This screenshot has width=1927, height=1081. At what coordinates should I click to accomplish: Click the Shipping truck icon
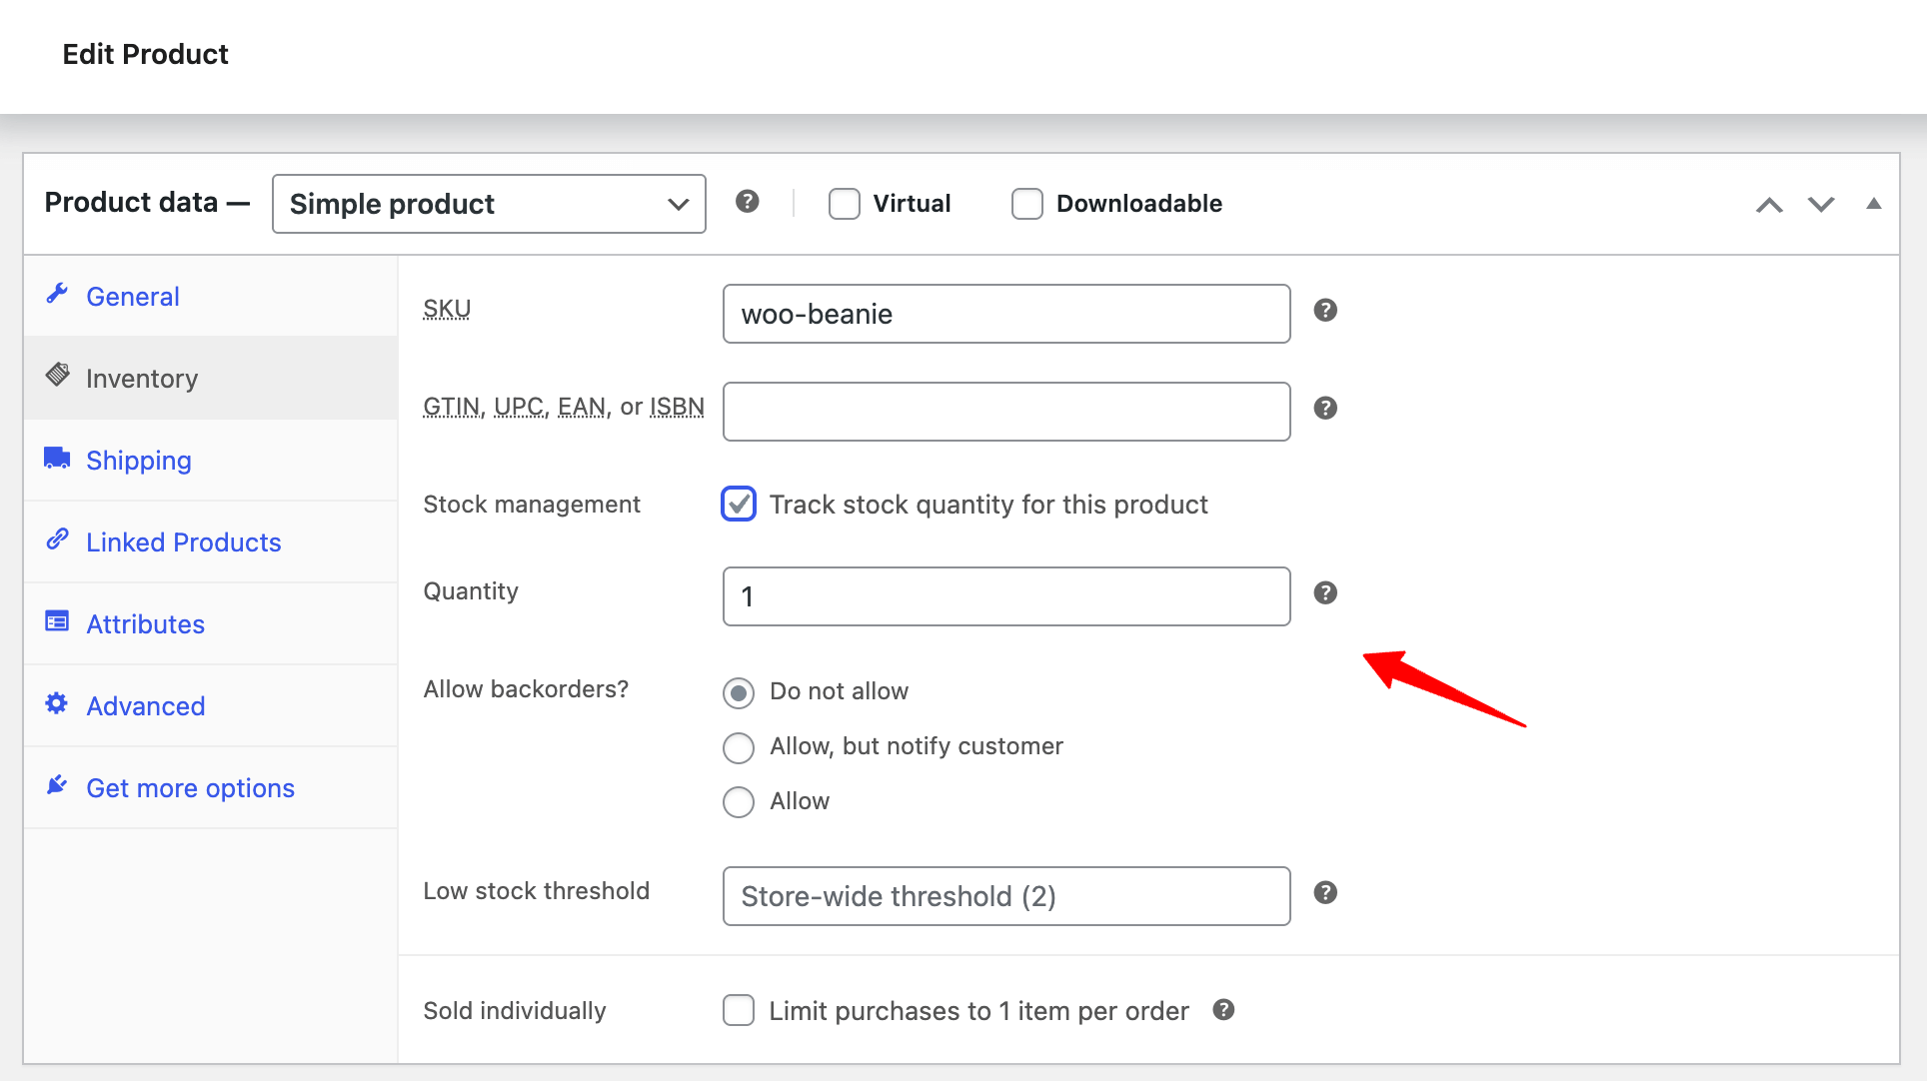pyautogui.click(x=57, y=458)
